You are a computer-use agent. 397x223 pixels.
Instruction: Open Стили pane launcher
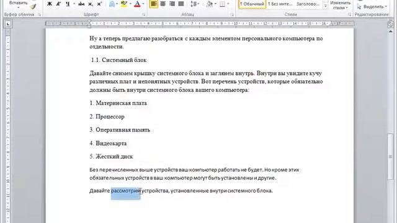[349, 15]
